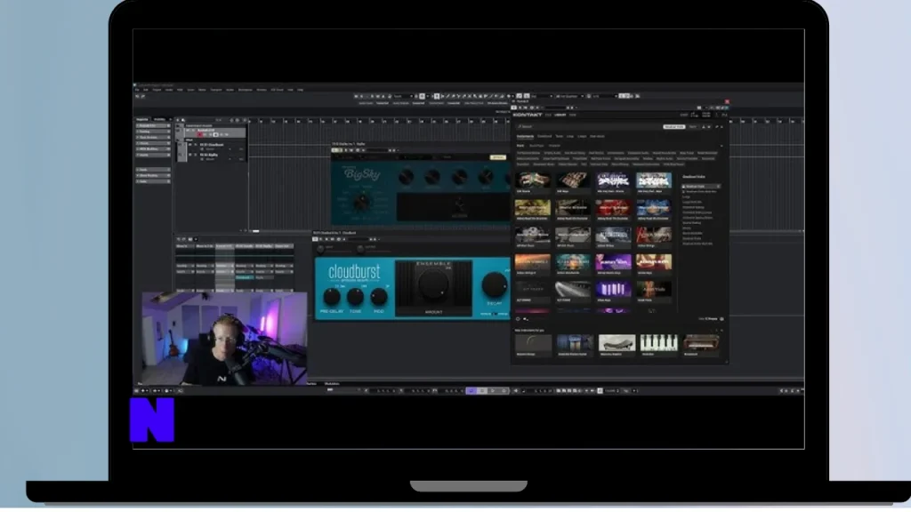Select the FX 01-Cloudburst track
911x512 pixels.
(212, 145)
